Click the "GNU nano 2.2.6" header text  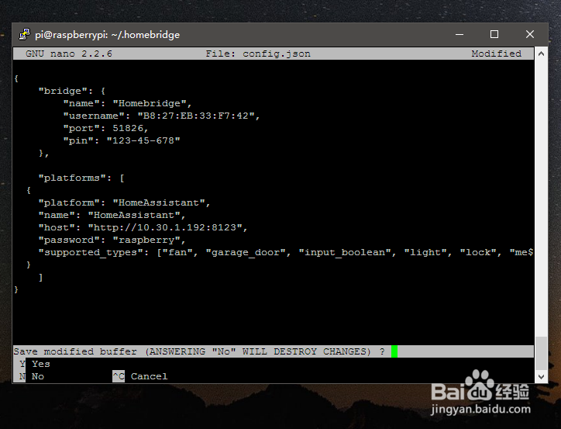(69, 54)
